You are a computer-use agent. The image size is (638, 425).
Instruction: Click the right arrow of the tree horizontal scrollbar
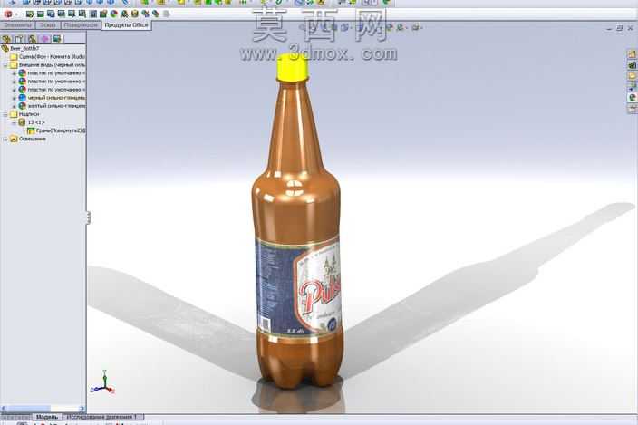click(82, 408)
